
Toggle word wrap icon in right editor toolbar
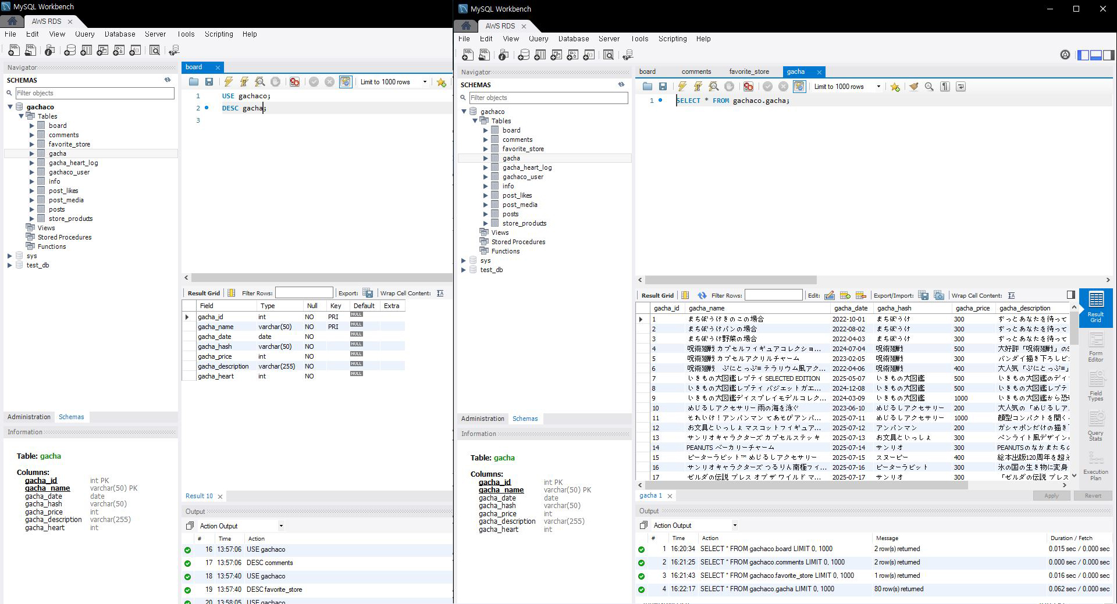click(x=961, y=87)
